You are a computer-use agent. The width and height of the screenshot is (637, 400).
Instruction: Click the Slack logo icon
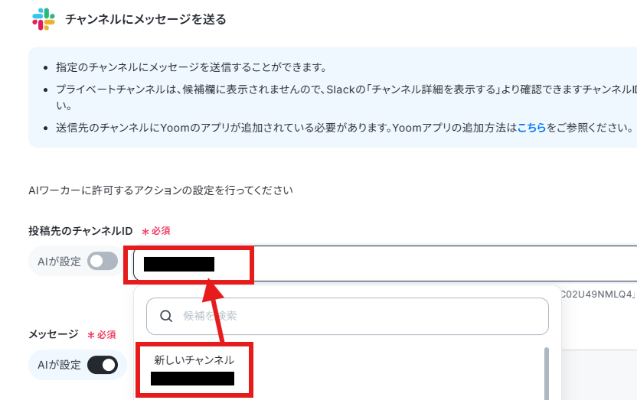point(44,19)
